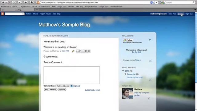Click Report Abuse in the navbar

tap(45, 14)
